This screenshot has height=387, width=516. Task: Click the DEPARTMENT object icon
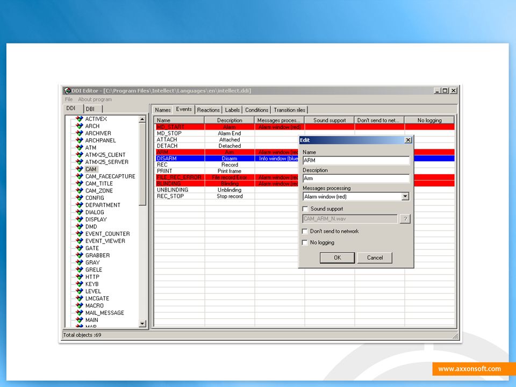point(79,205)
